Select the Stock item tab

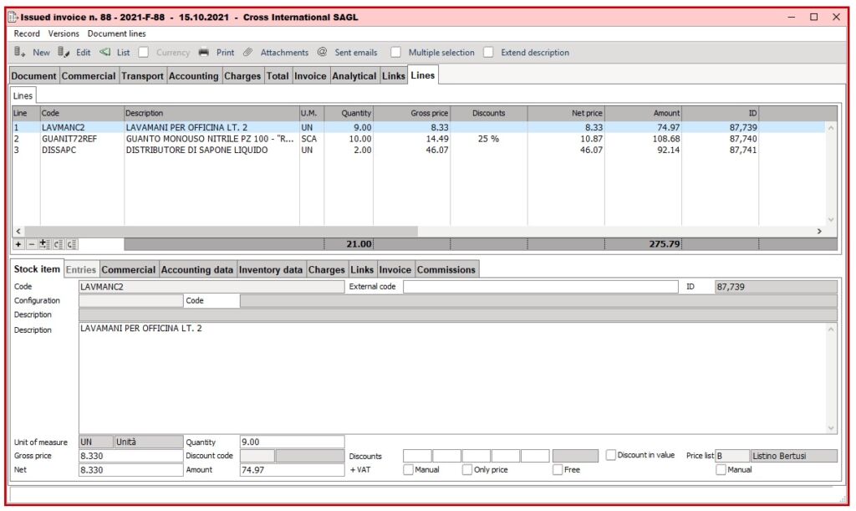pyautogui.click(x=37, y=269)
